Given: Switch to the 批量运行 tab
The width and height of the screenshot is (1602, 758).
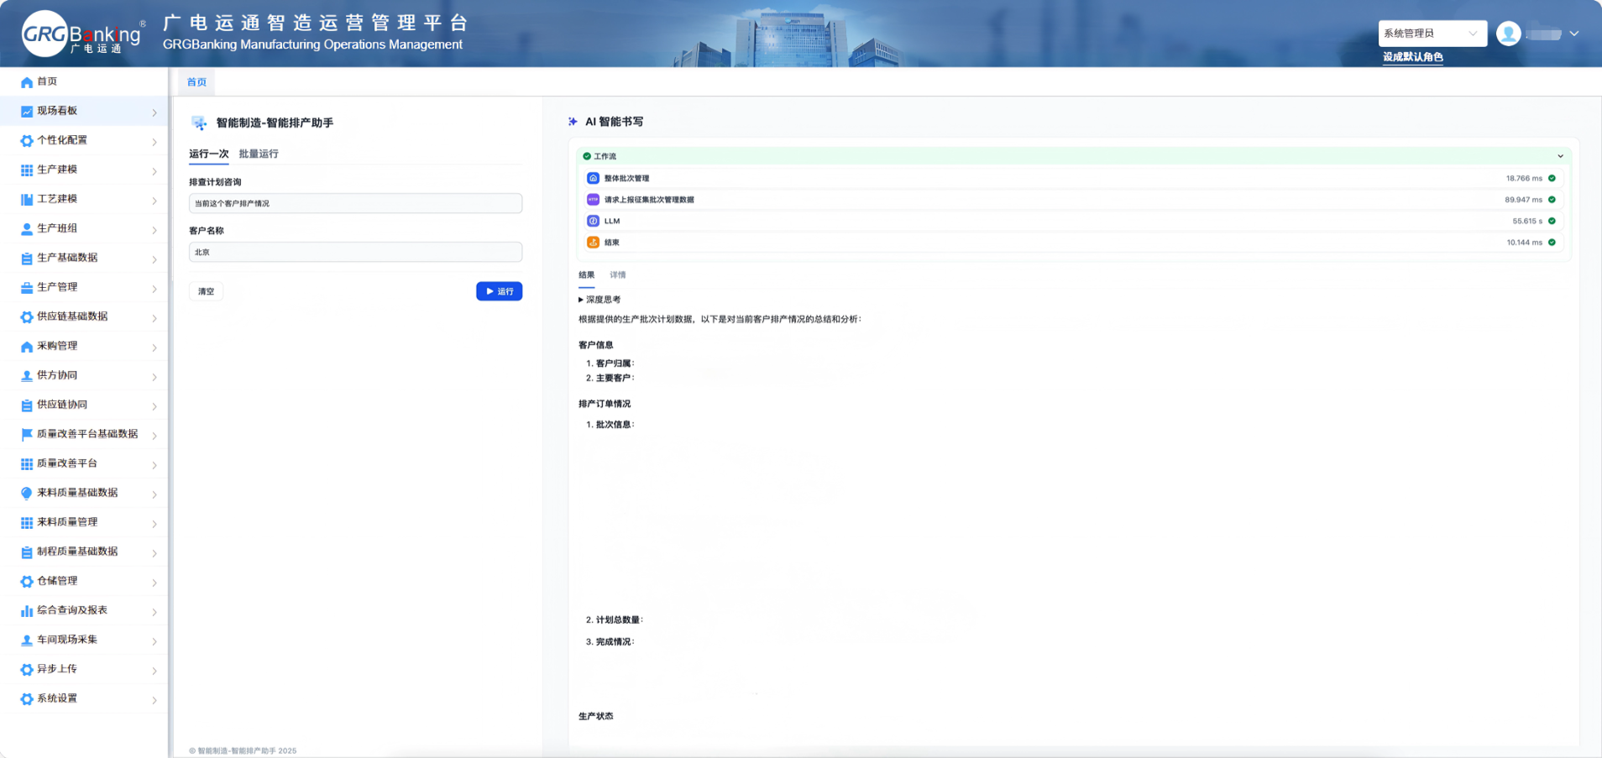Looking at the screenshot, I should pos(259,154).
